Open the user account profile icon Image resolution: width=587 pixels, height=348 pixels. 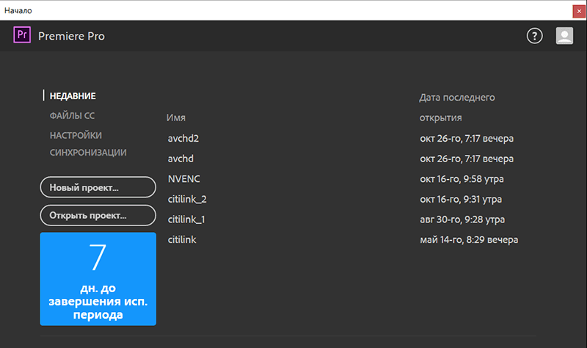564,36
